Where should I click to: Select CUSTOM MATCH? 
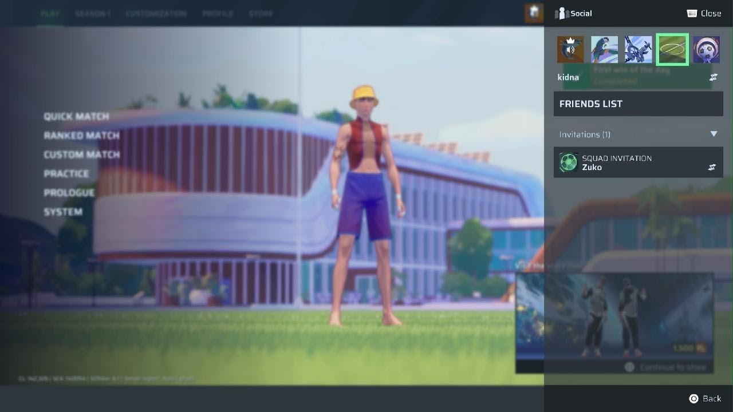pos(82,154)
